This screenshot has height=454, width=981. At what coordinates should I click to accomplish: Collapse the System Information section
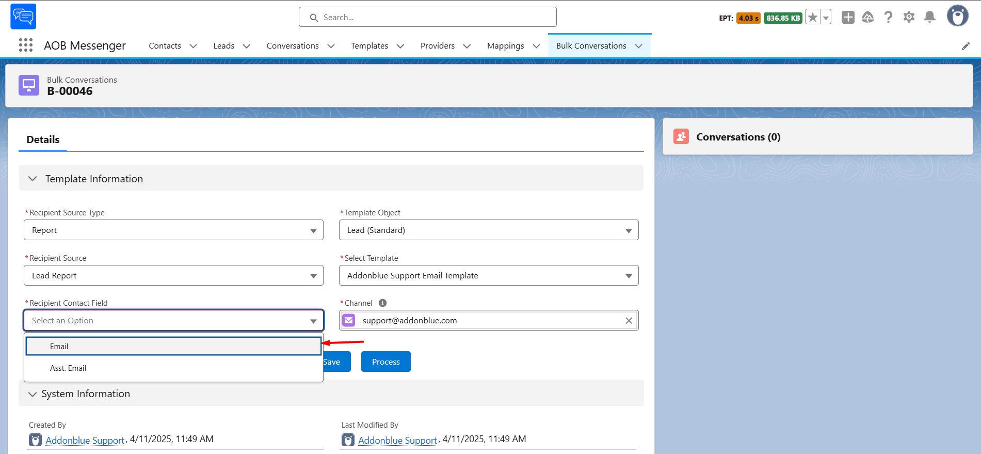click(33, 394)
